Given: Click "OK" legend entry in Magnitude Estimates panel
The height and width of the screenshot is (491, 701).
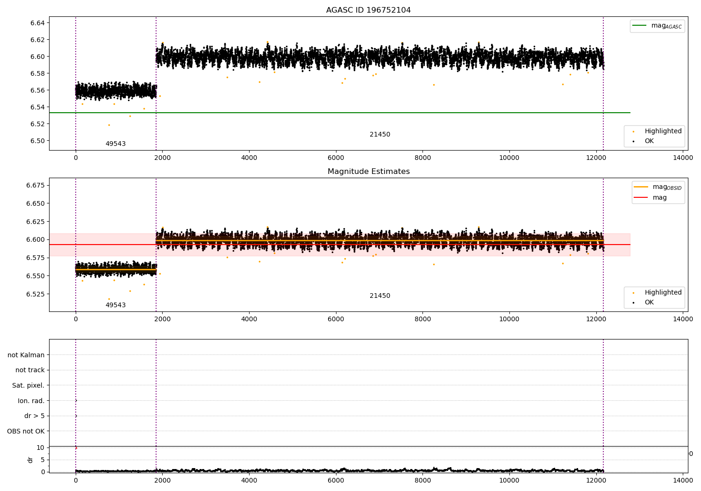Looking at the screenshot, I should point(644,303).
